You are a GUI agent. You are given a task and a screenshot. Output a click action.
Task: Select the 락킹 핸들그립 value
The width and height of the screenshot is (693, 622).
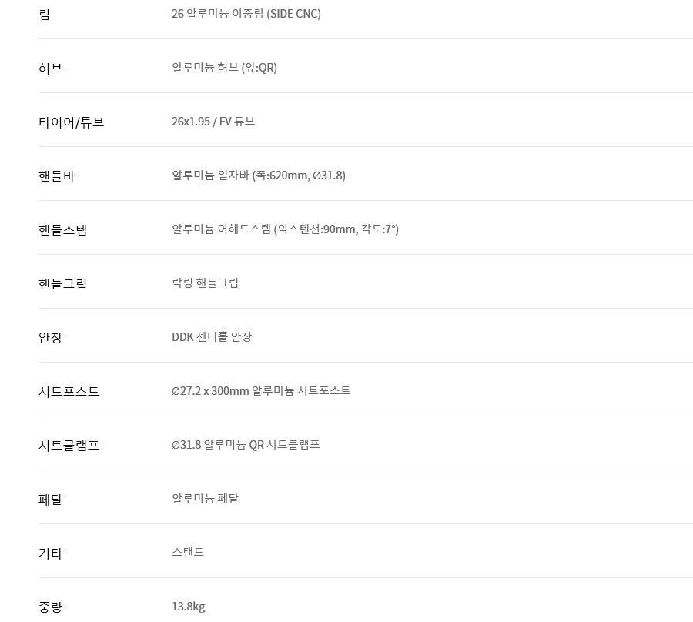tap(205, 283)
